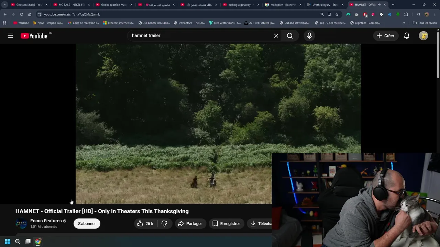This screenshot has width=440, height=247.
Task: Open the media control music-note icon
Action: (418, 14)
